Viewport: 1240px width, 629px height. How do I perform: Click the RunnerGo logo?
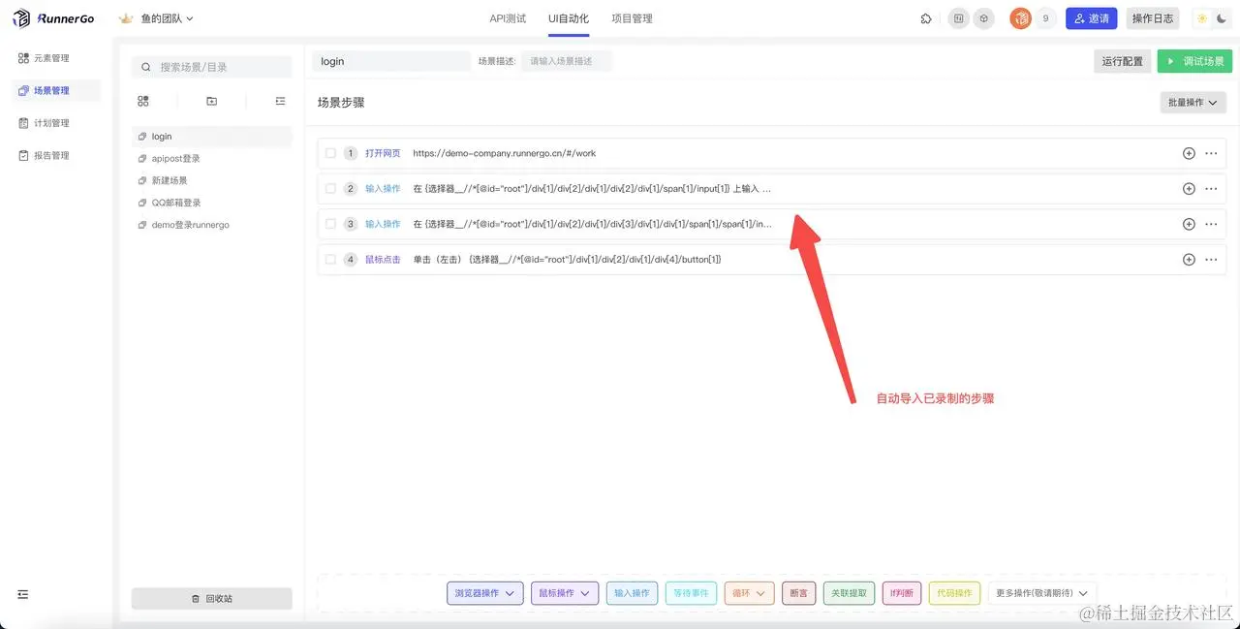point(53,18)
